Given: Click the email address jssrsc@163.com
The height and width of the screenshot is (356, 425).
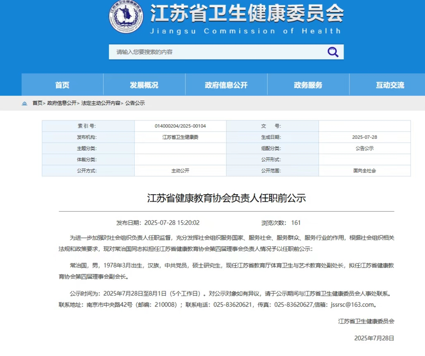Looking at the screenshot, I should click(352, 305).
